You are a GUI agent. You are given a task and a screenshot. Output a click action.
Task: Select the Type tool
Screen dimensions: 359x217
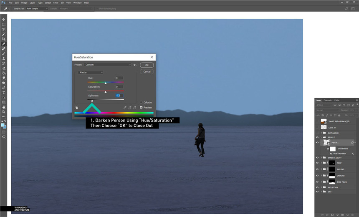tap(4, 92)
